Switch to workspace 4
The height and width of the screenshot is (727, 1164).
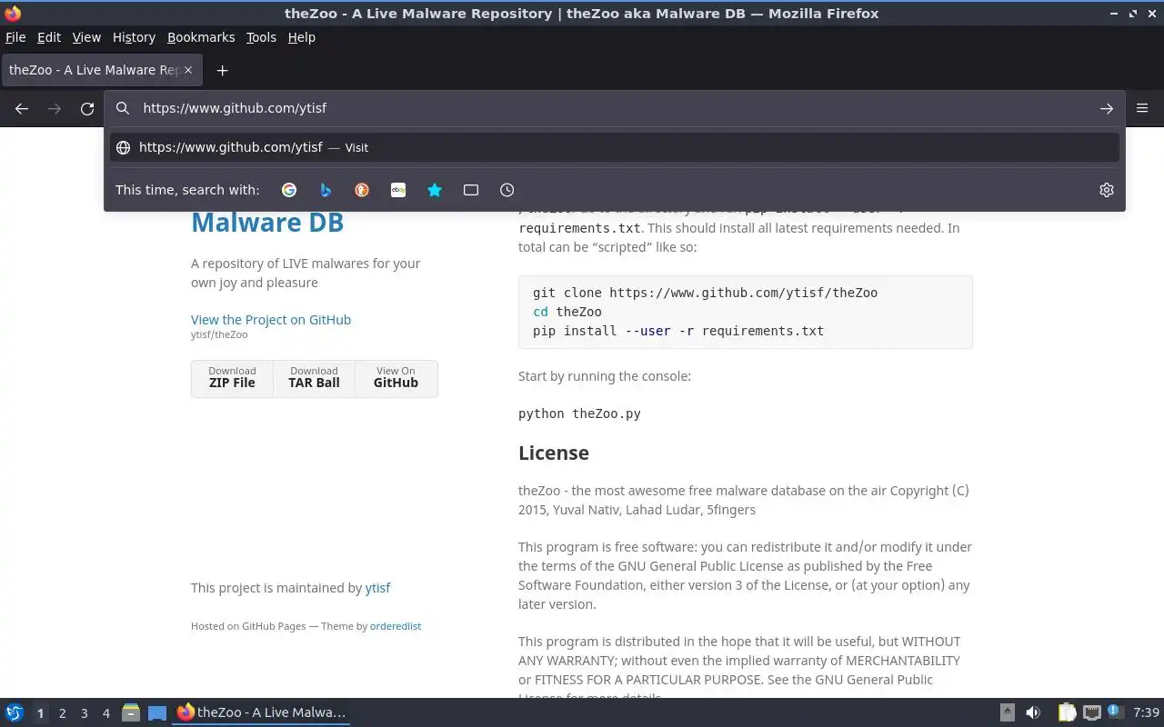point(105,713)
